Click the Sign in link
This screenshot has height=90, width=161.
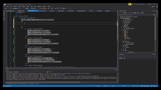[153, 6]
